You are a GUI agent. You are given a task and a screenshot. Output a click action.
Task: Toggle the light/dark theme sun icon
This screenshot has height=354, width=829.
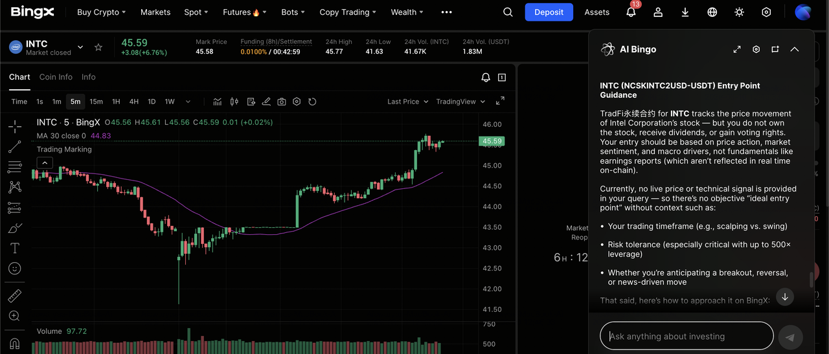click(x=740, y=12)
